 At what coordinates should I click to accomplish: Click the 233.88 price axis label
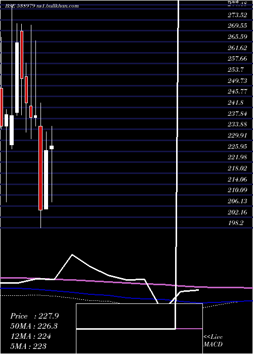click(x=237, y=124)
